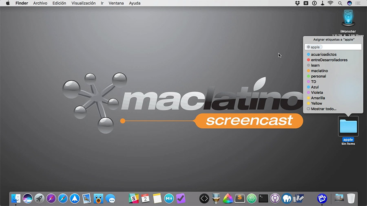Open Notes in the Dock
This screenshot has width=367, height=206.
(x=157, y=199)
